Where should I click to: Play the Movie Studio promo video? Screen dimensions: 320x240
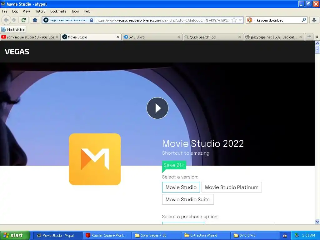point(157,108)
